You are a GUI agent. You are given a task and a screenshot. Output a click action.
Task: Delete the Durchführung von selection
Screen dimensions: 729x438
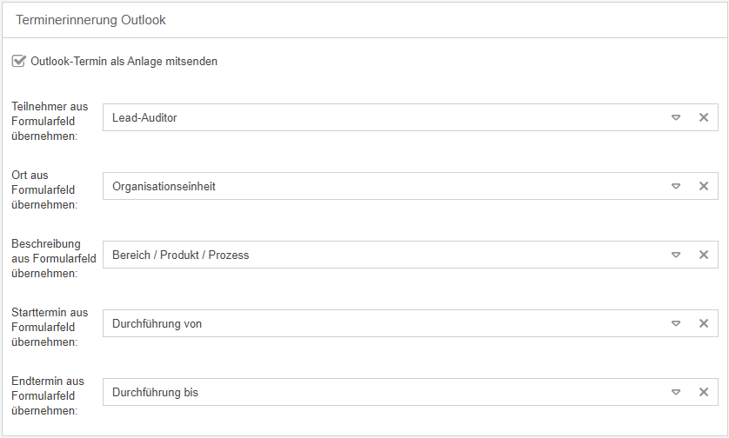[704, 323]
